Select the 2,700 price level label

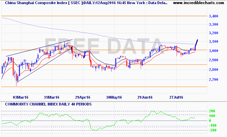pyautogui.click(x=213, y=79)
